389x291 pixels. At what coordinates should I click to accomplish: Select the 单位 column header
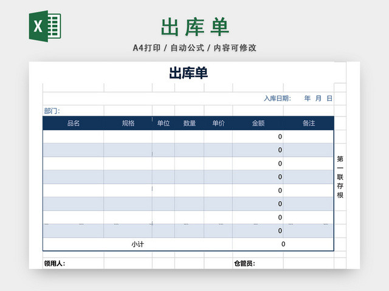pyautogui.click(x=164, y=123)
